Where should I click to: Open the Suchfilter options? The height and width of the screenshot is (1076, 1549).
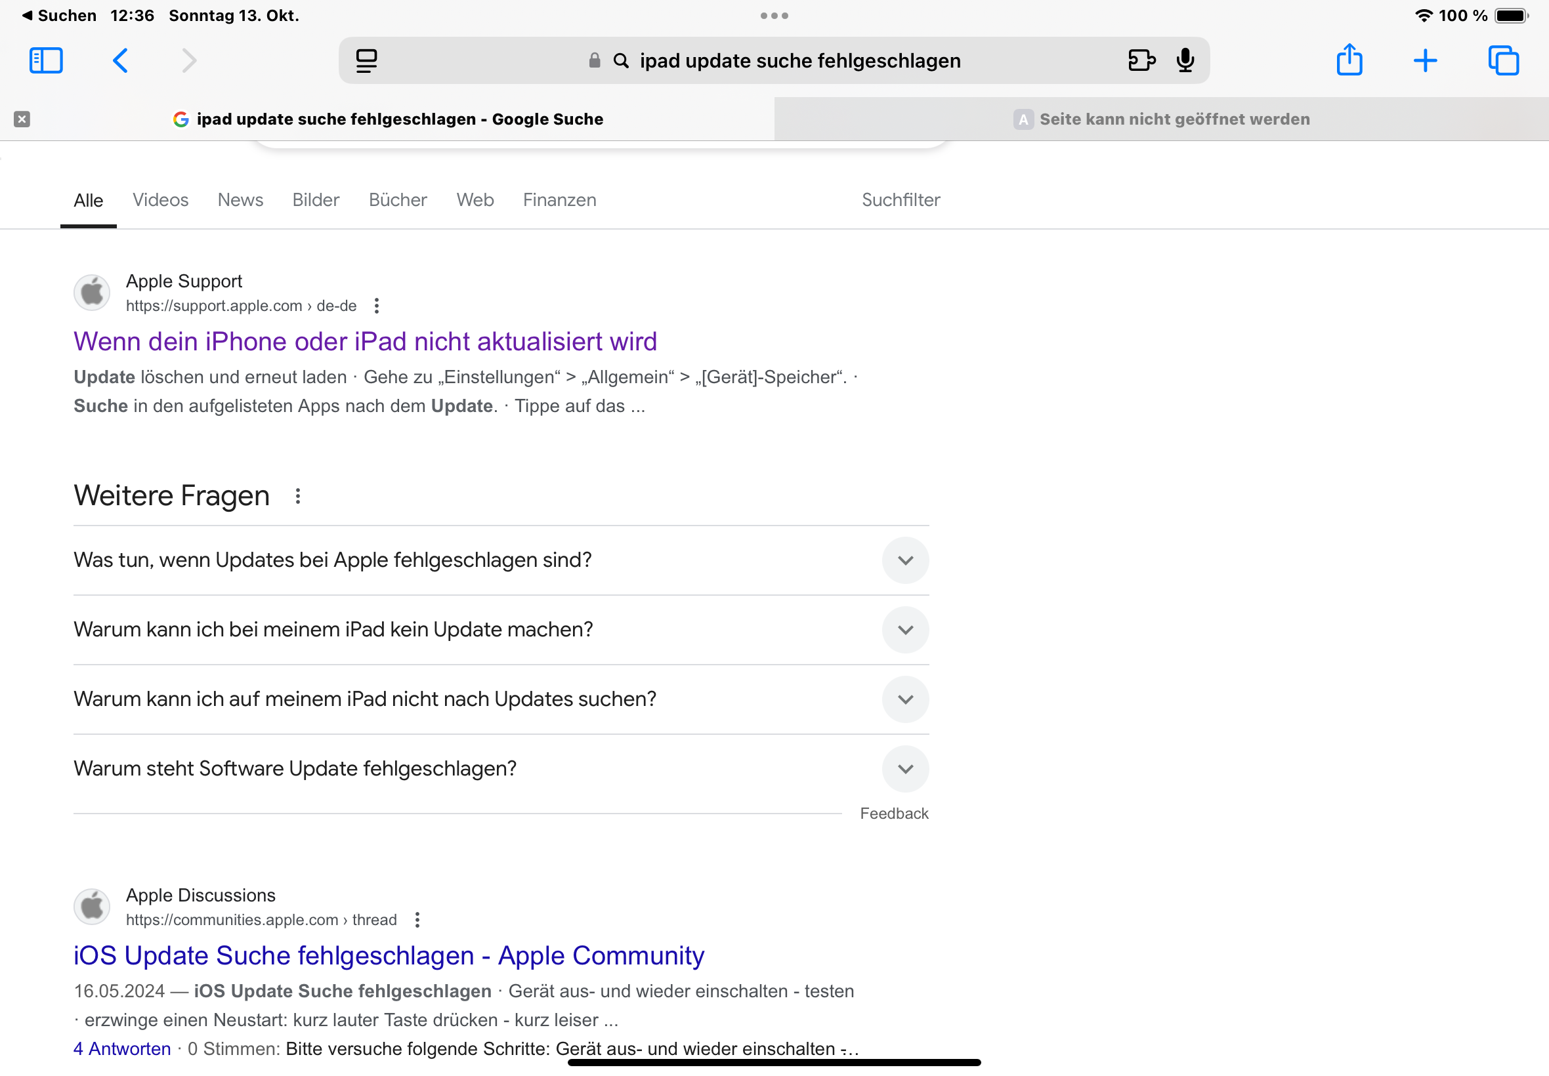(x=901, y=200)
